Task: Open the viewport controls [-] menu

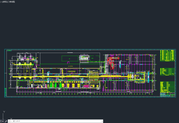Action: [x=1, y=2]
